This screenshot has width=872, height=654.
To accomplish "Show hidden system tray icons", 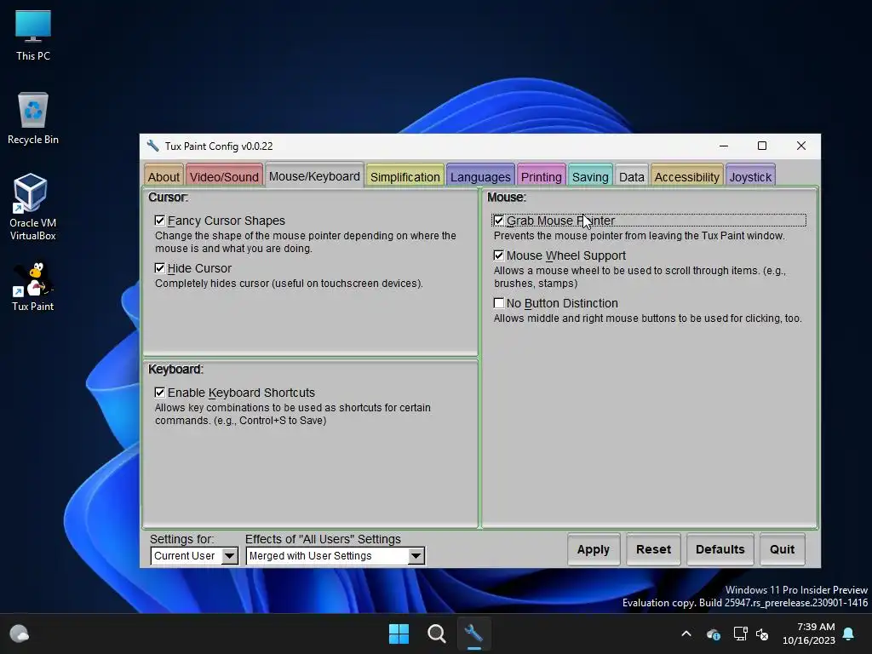I will [686, 634].
